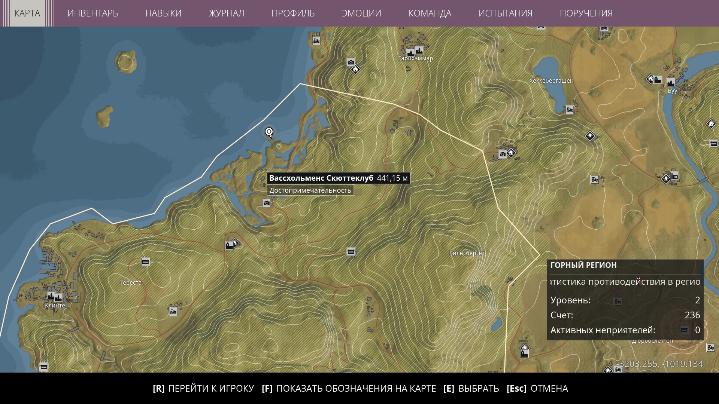The image size is (719, 404).
Task: Click the Счет value 236
Action: click(x=692, y=315)
